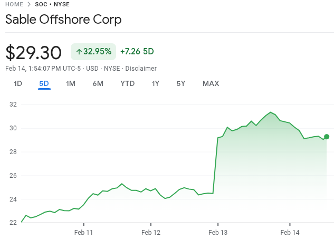Click the Feb 13 axis marker
The width and height of the screenshot is (334, 239).
(x=218, y=232)
